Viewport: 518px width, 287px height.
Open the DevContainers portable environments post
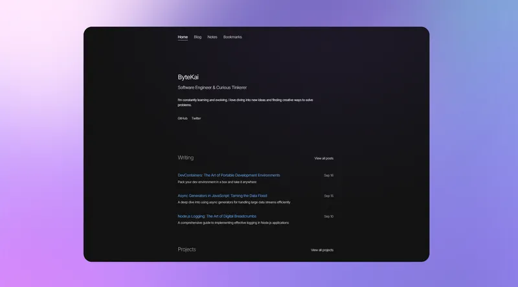pyautogui.click(x=229, y=175)
